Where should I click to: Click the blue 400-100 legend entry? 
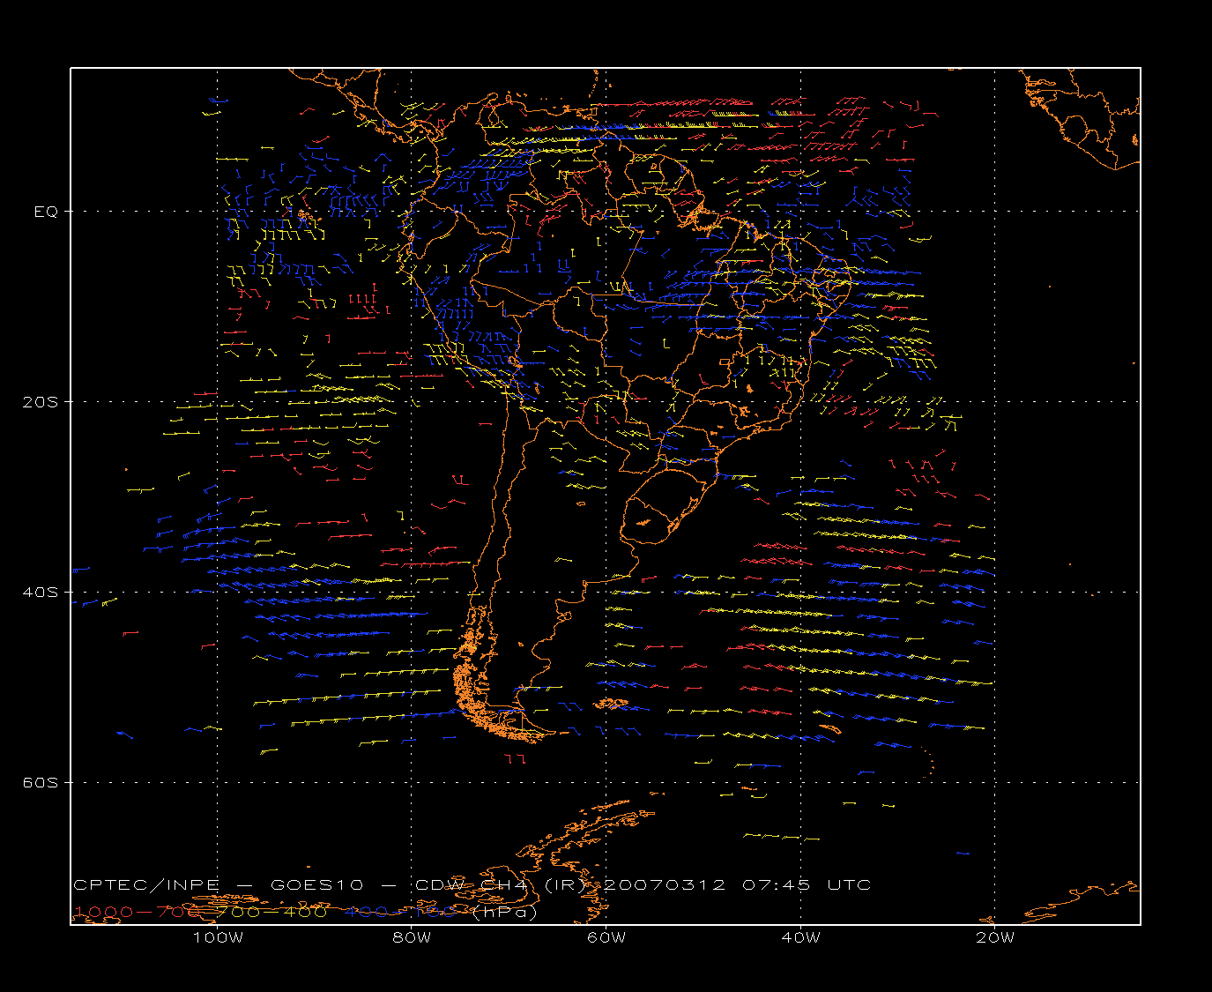coord(400,912)
